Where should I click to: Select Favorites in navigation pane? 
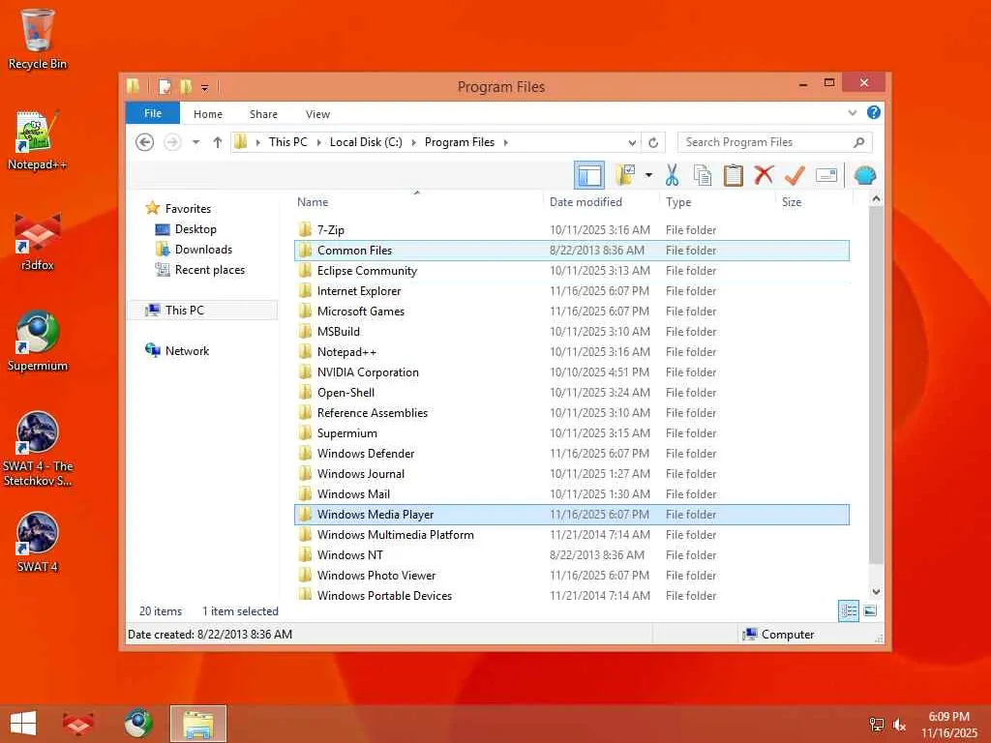click(x=188, y=209)
